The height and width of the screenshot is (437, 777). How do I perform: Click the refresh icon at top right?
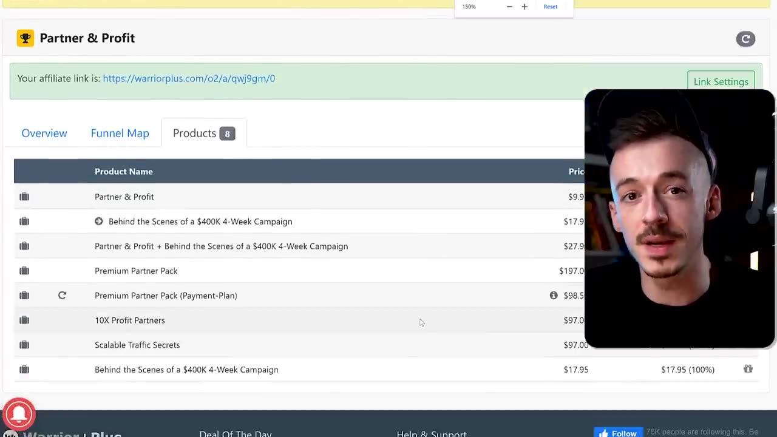745,39
